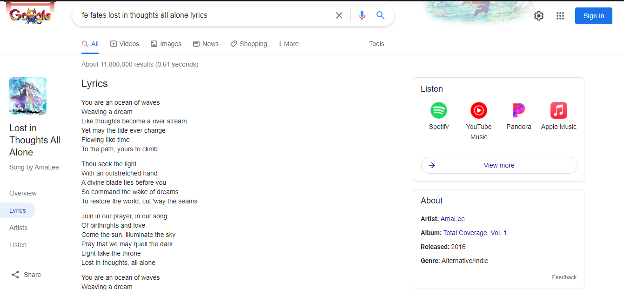Clear the search box with X icon
Screen dimensions: 624x290
[x=339, y=15]
